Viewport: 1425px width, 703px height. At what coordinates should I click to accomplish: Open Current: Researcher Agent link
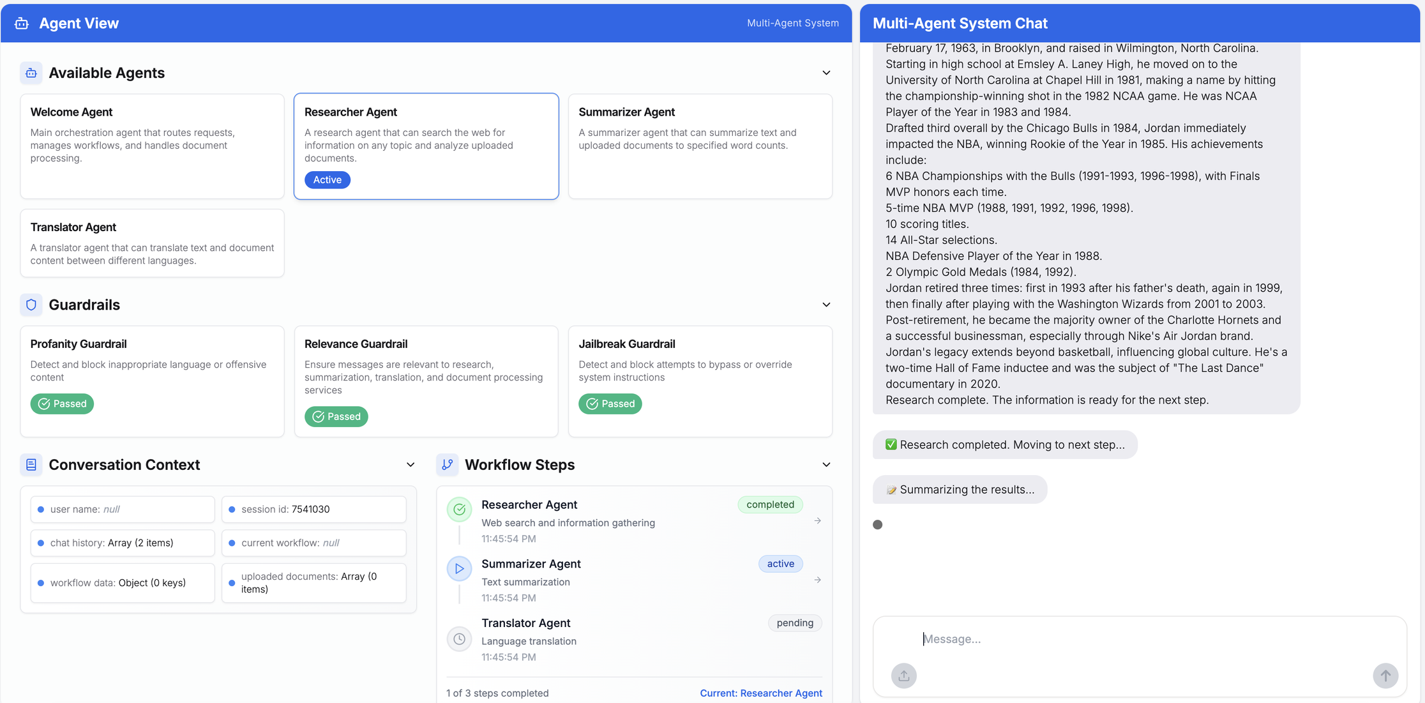[760, 693]
